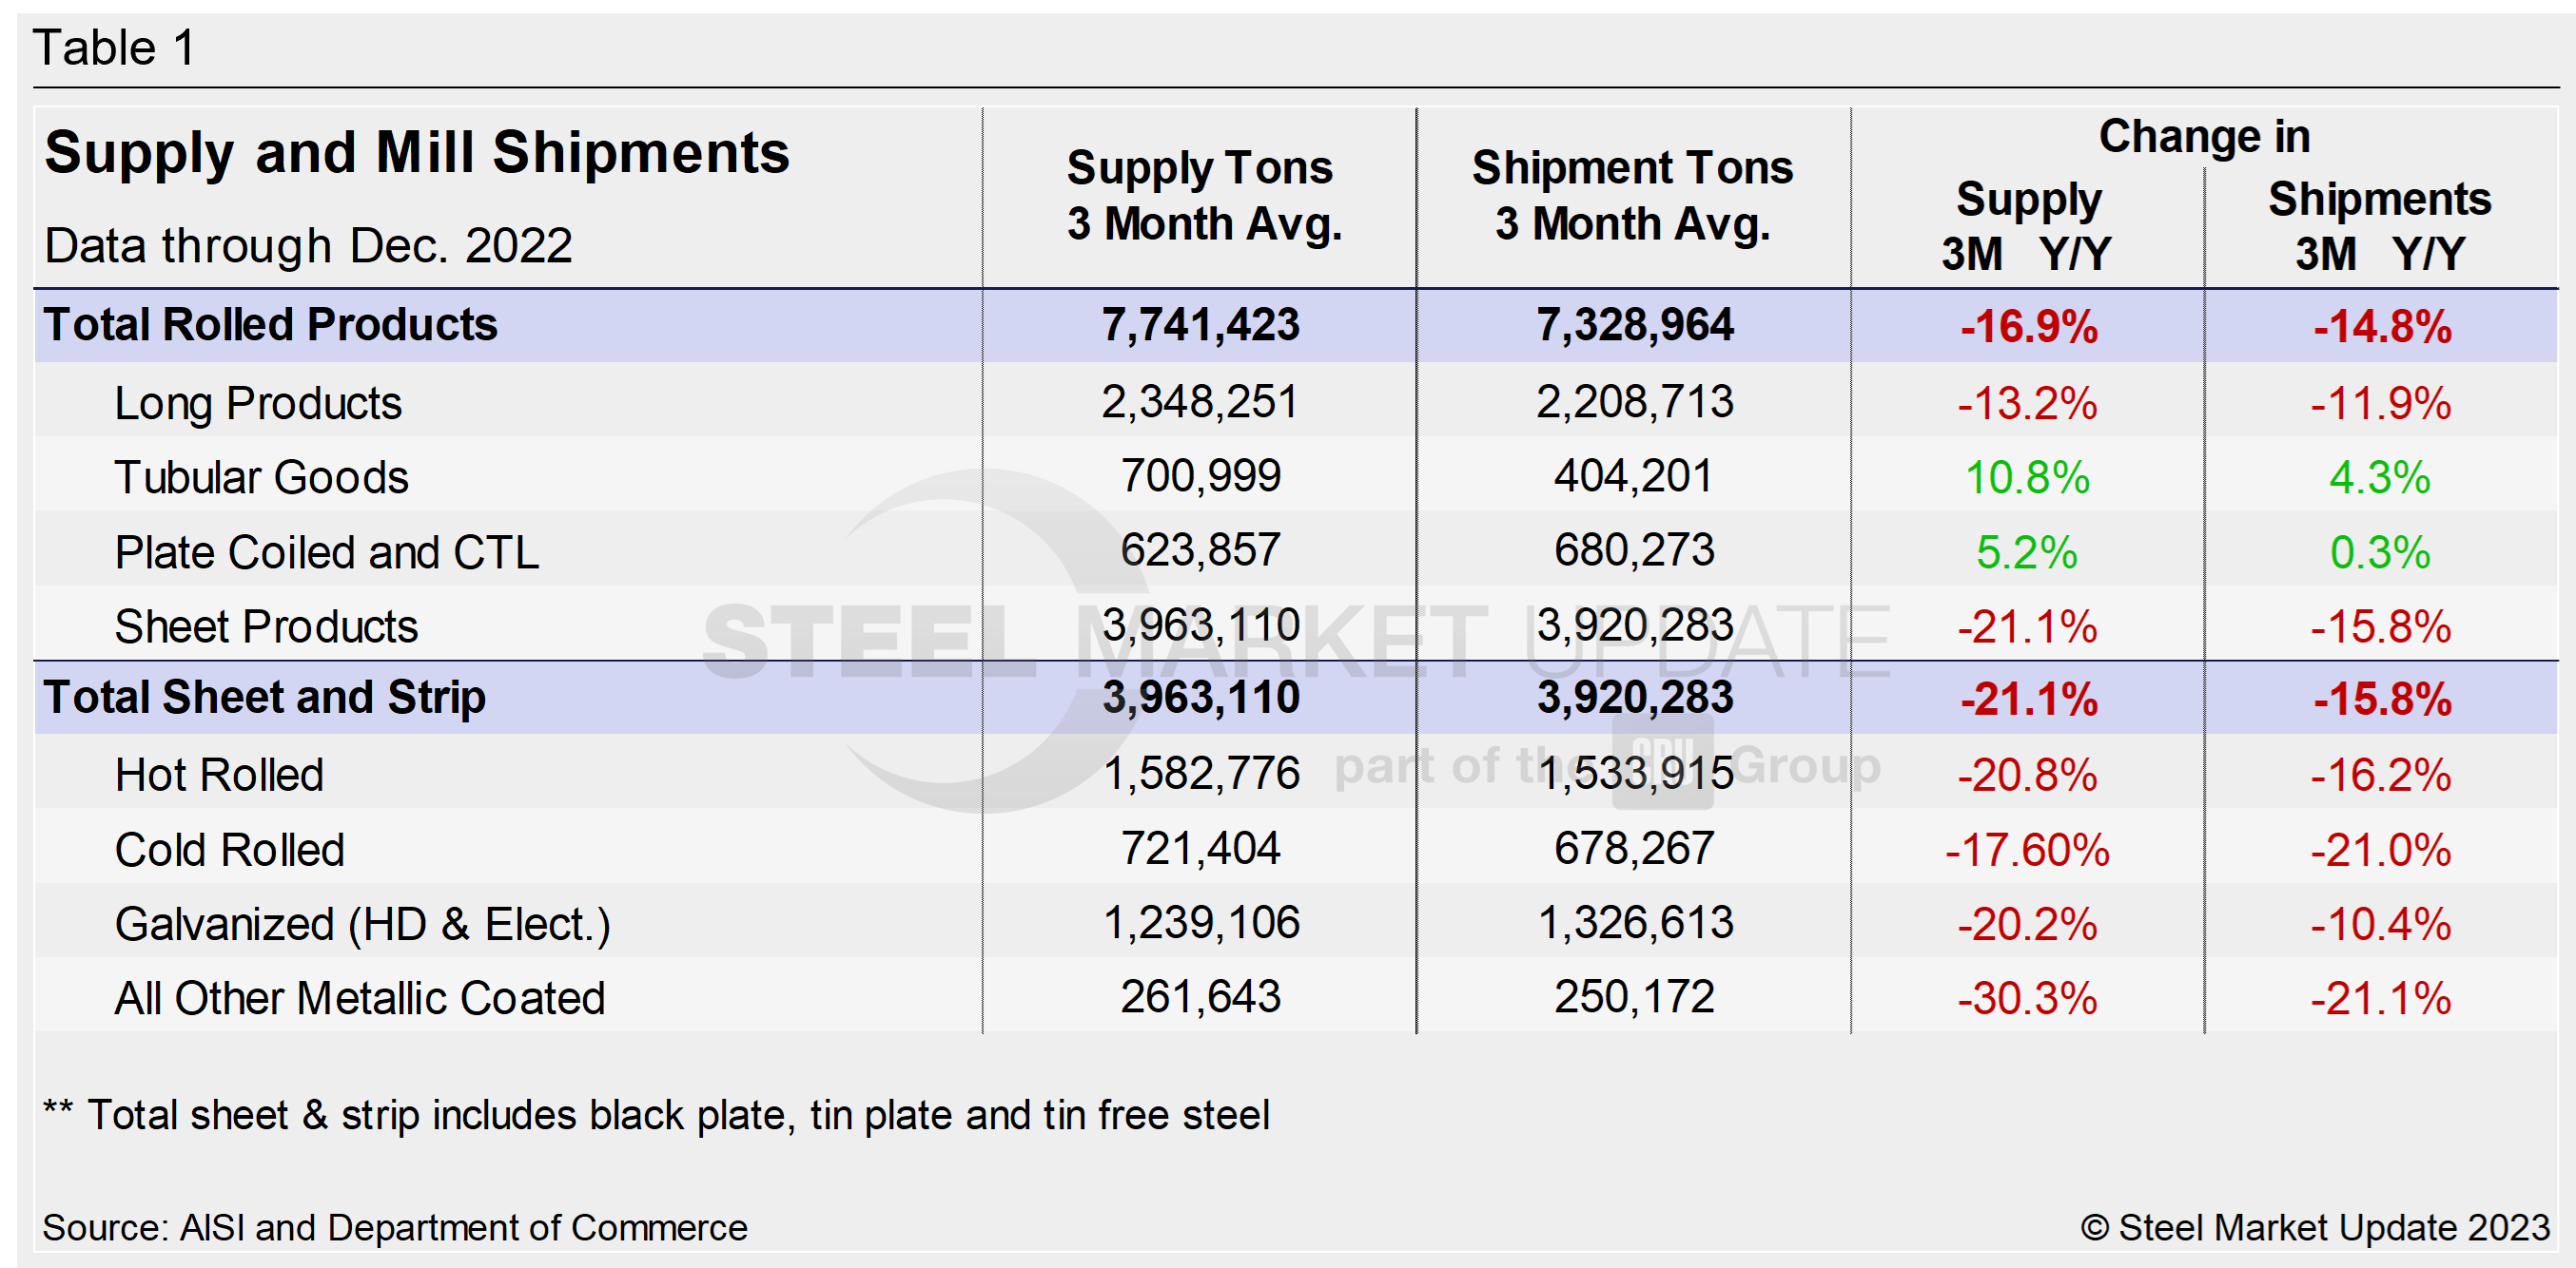The height and width of the screenshot is (1268, 2576).
Task: Select the 'Change in' header label
Action: (2204, 137)
